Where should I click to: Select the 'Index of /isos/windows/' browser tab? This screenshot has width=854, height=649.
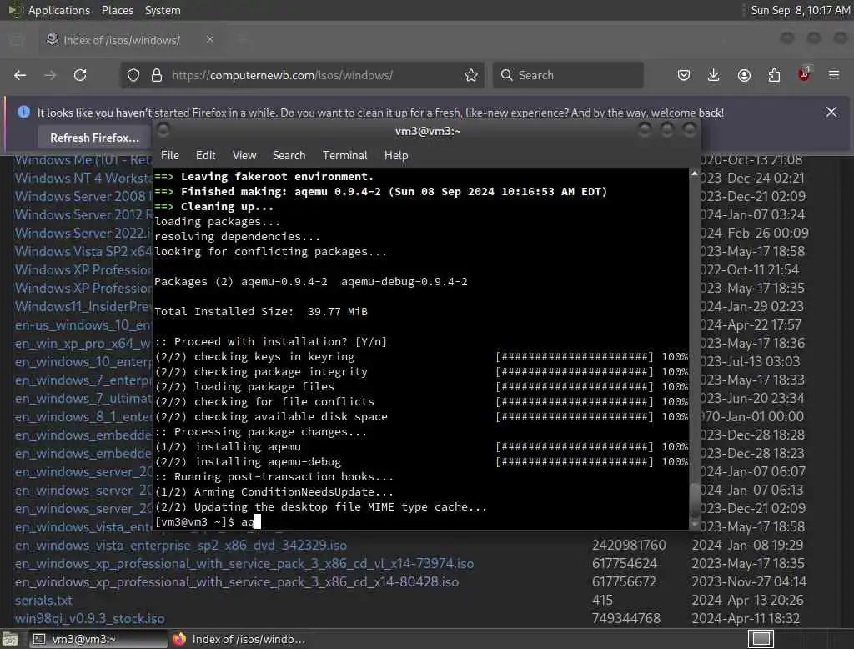pyautogui.click(x=130, y=40)
